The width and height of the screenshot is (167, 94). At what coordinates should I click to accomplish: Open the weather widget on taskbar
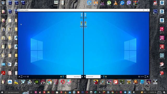(144, 92)
